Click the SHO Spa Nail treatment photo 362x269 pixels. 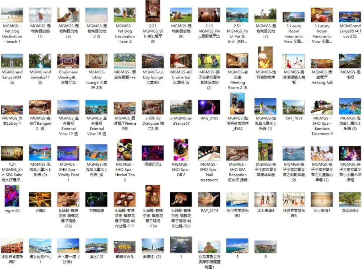(x=209, y=153)
